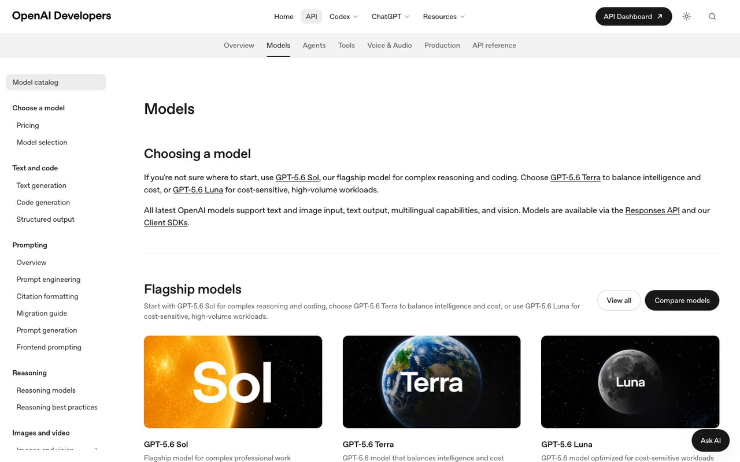Click the Reasoning sidebar heading
Screen dimensions: 740x462
(29, 373)
